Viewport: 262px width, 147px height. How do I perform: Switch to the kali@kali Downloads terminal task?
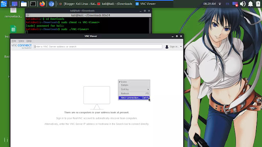(x=115, y=4)
